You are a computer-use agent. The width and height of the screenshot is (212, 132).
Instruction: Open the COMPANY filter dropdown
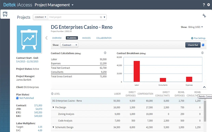41,17
